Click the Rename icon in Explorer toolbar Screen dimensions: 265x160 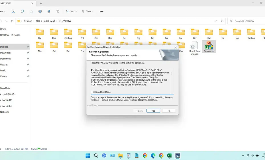click(x=40, y=11)
